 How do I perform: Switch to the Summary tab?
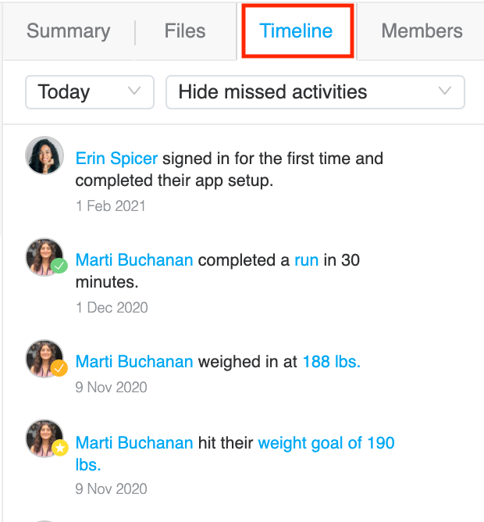pyautogui.click(x=69, y=31)
